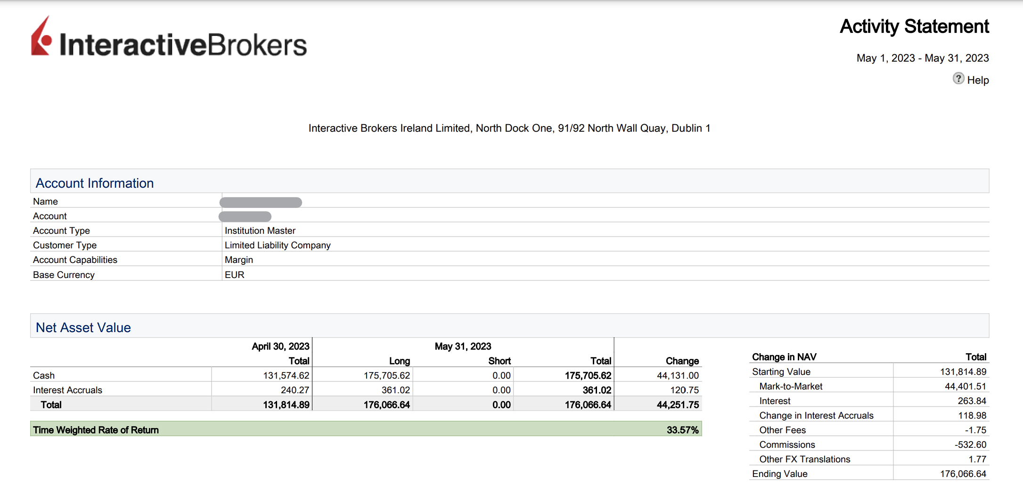Click the Change in NAV heading
The width and height of the screenshot is (1023, 492).
(x=784, y=357)
